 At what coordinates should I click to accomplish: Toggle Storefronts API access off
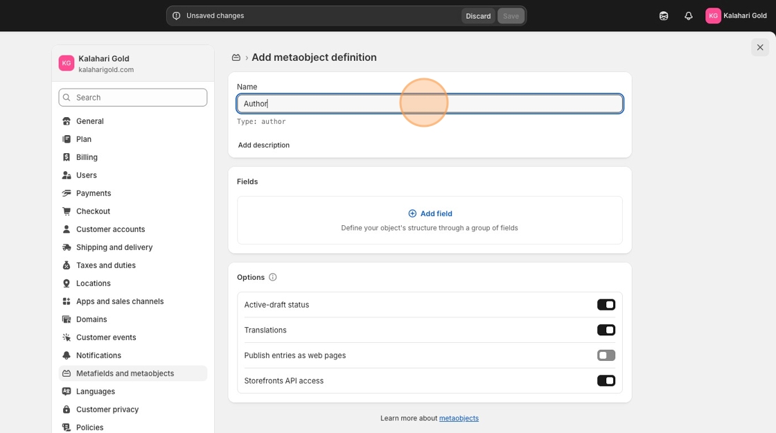click(606, 380)
